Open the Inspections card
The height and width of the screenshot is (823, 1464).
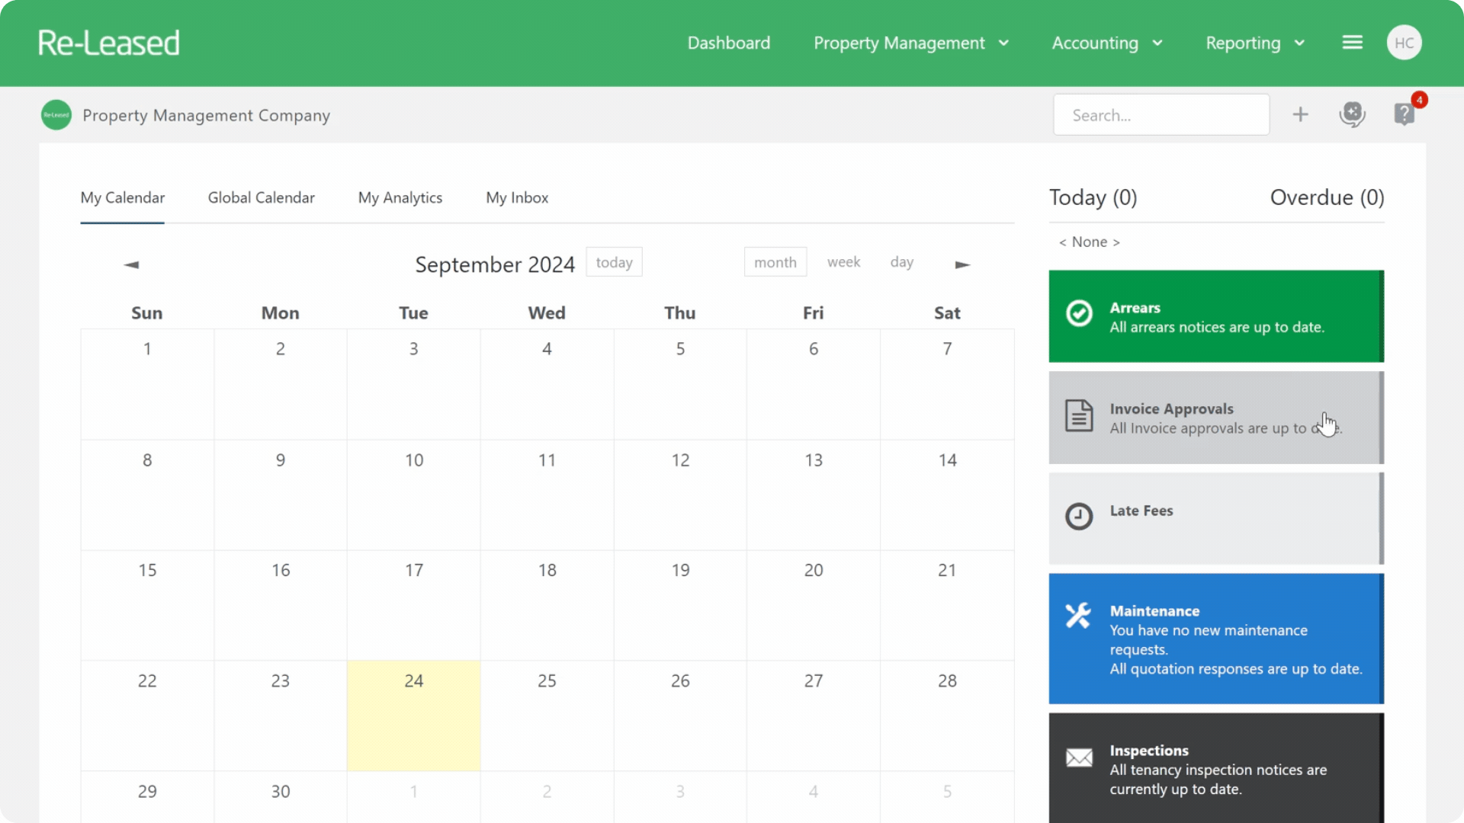[x=1216, y=768]
